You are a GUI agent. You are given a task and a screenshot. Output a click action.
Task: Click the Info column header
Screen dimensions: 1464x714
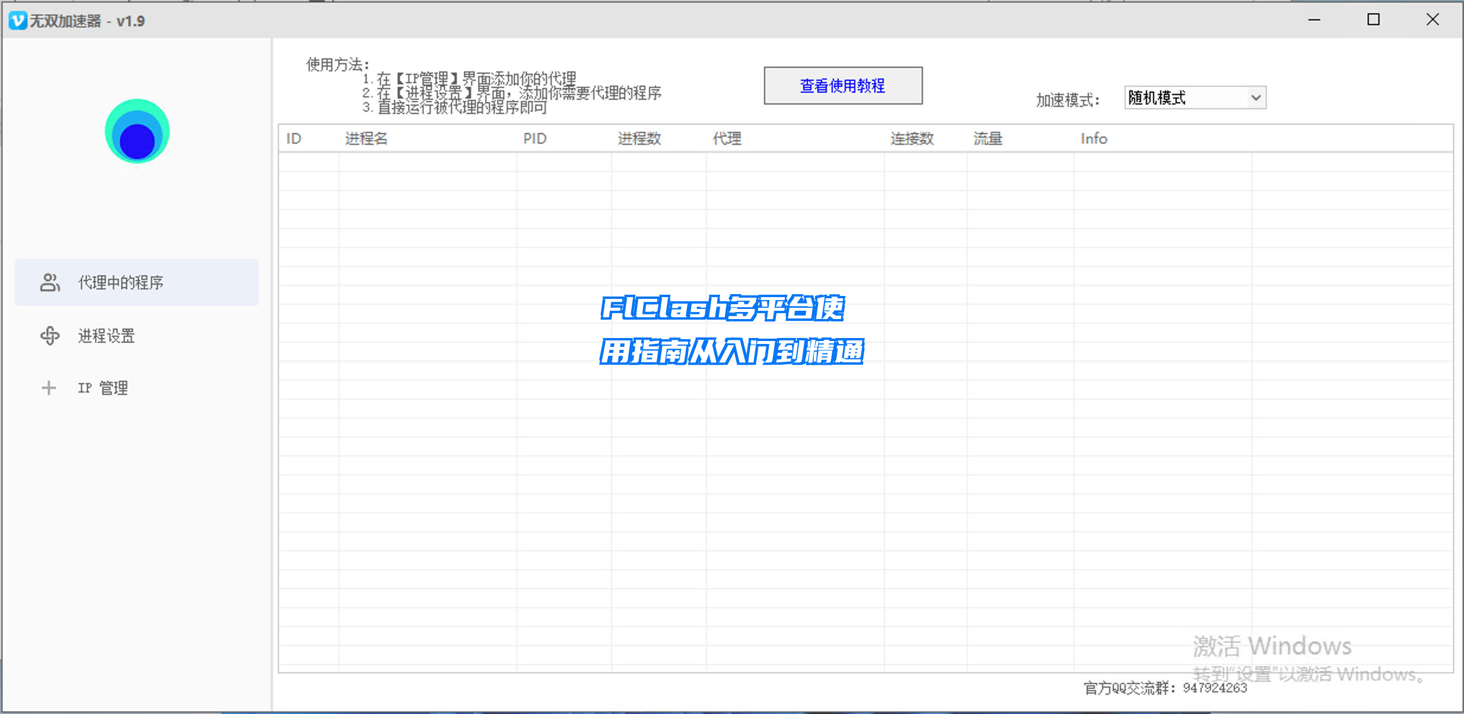tap(1163, 139)
